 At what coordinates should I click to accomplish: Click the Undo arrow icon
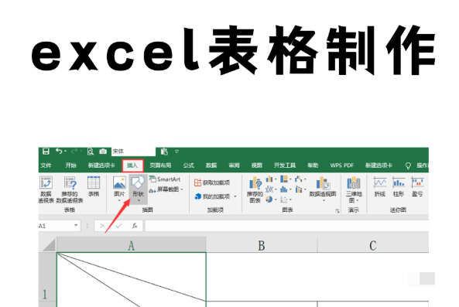tap(59, 151)
